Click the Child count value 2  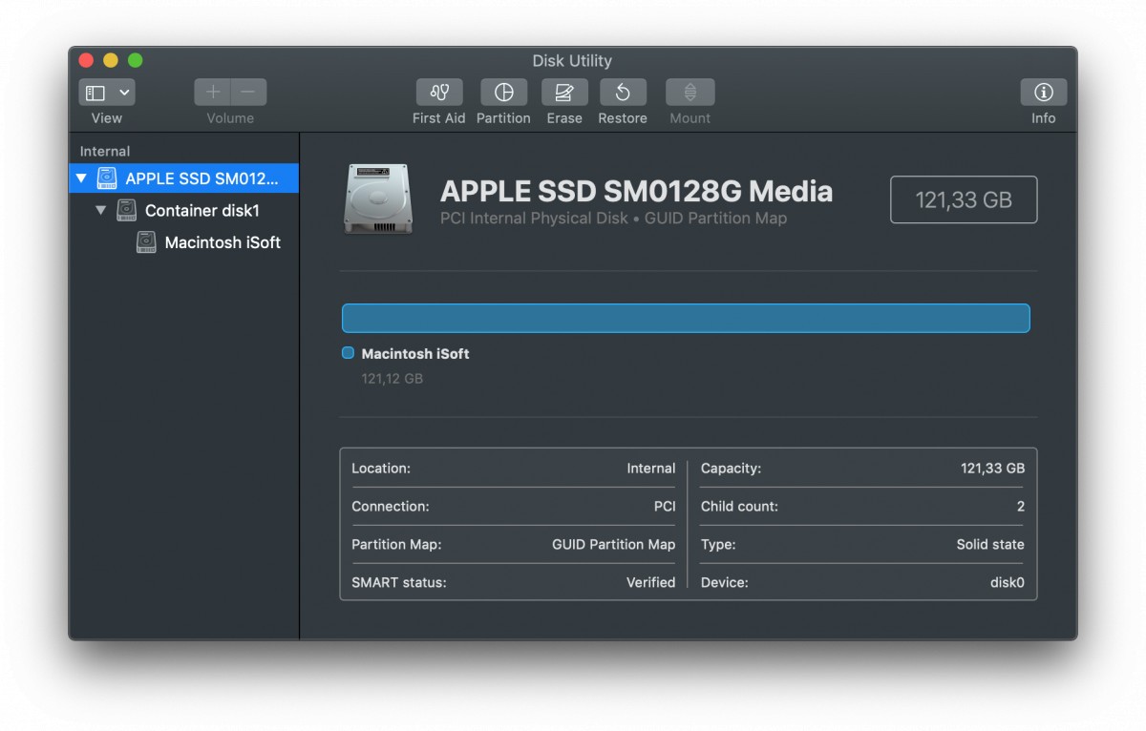[x=1021, y=507]
